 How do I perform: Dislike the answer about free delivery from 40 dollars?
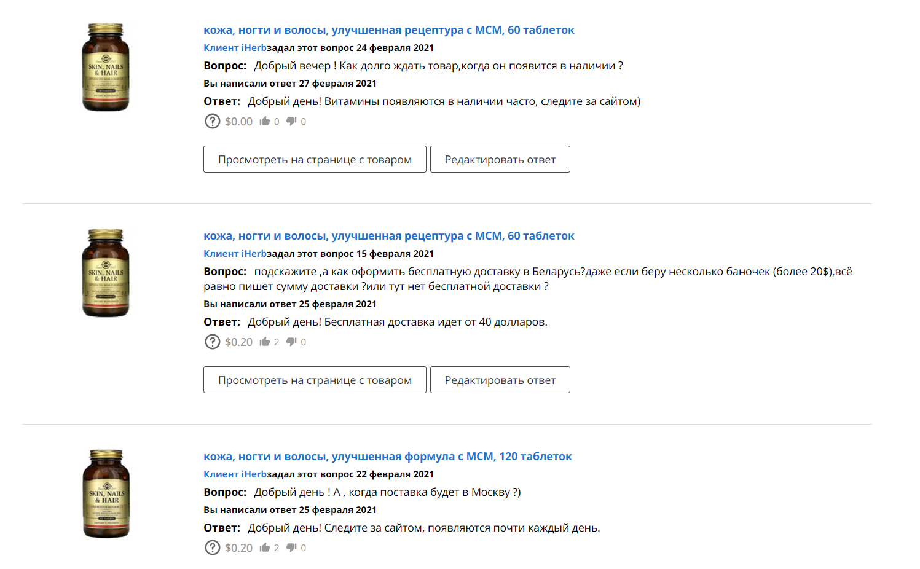coord(292,342)
